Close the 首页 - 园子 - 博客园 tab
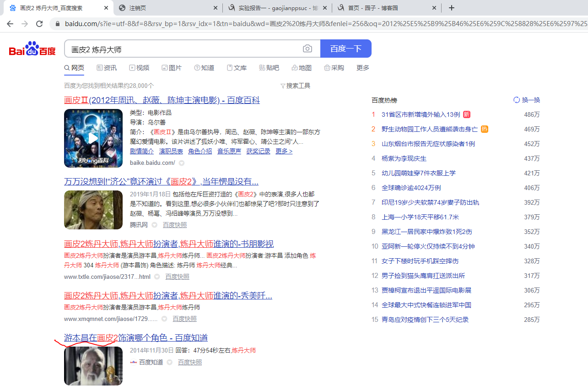 point(434,8)
